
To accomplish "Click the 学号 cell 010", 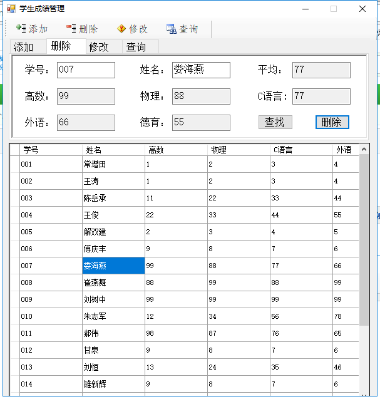I will [51, 316].
